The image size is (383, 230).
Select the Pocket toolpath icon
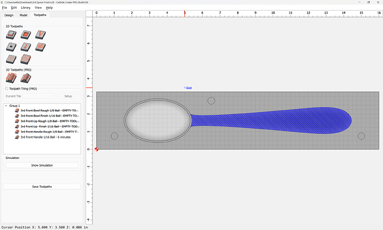pyautogui.click(x=25, y=34)
